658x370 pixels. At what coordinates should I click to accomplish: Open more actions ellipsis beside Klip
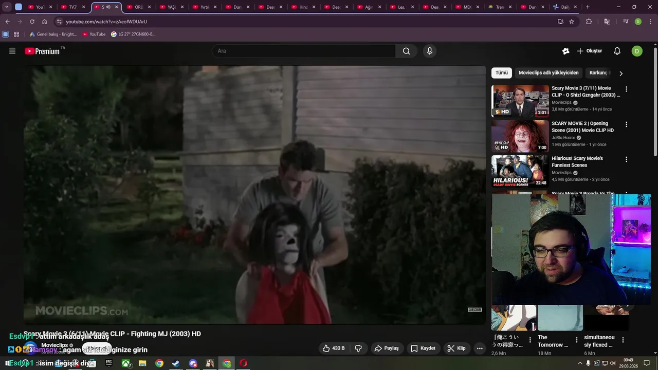click(480, 348)
